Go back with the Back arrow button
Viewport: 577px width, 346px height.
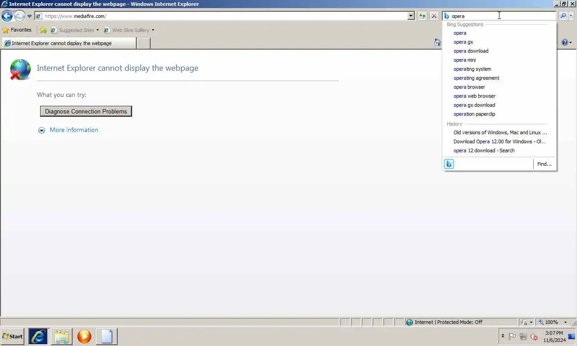pyautogui.click(x=7, y=16)
